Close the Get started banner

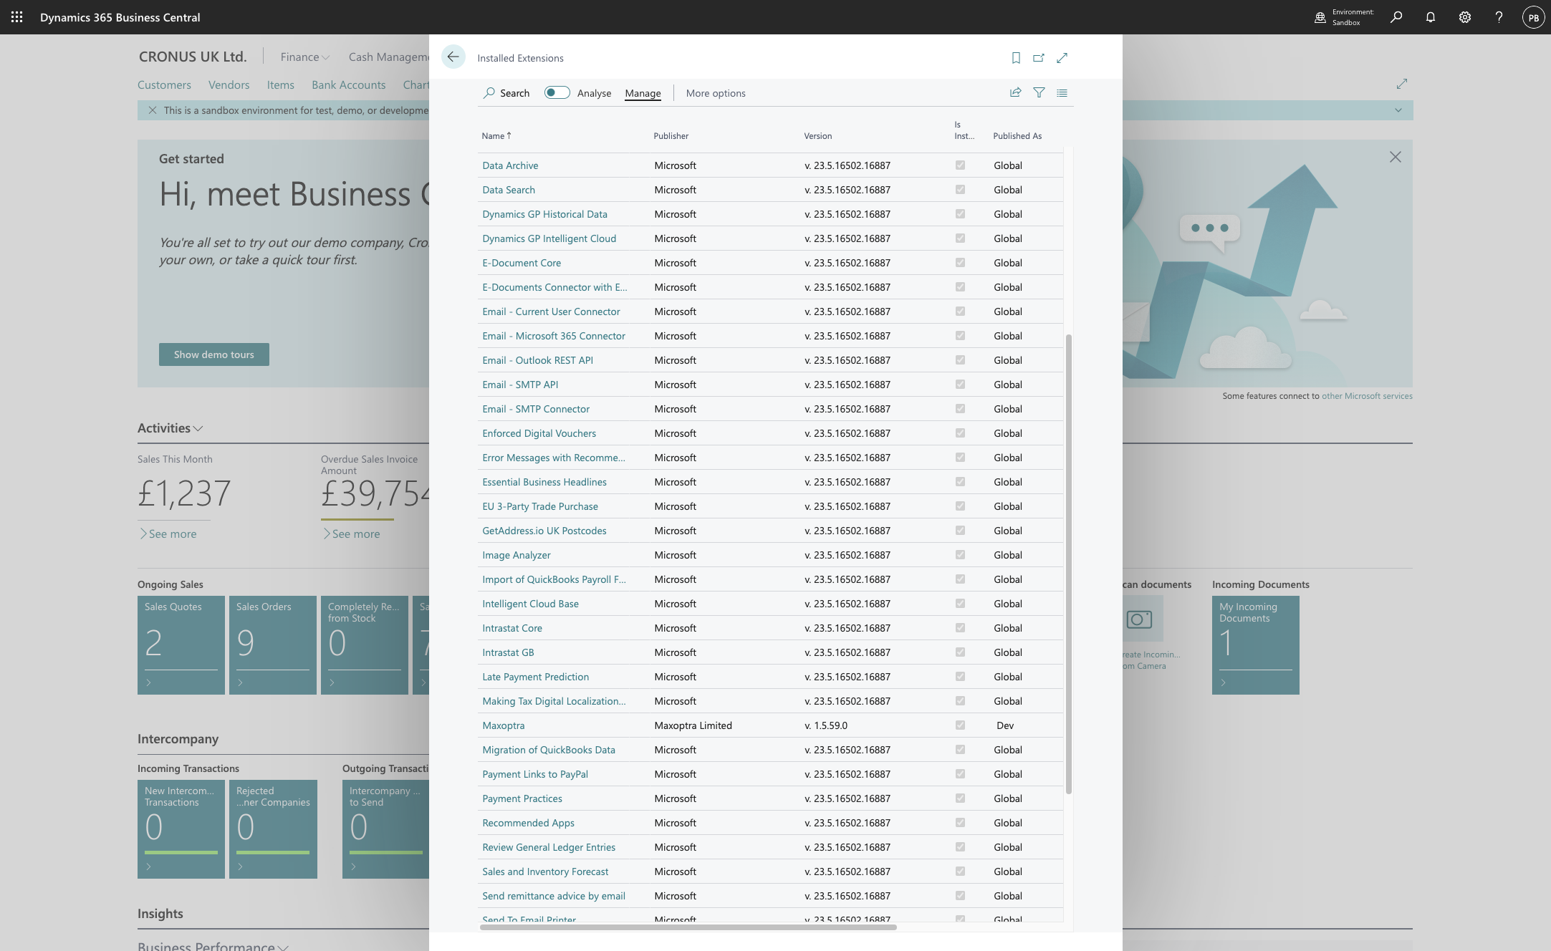point(1396,157)
